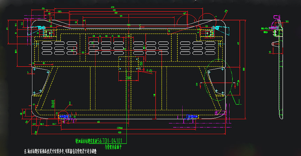Screen dimensions: 301x156
Task: Click the small red detail circle labeled D
Action: pos(63,115)
